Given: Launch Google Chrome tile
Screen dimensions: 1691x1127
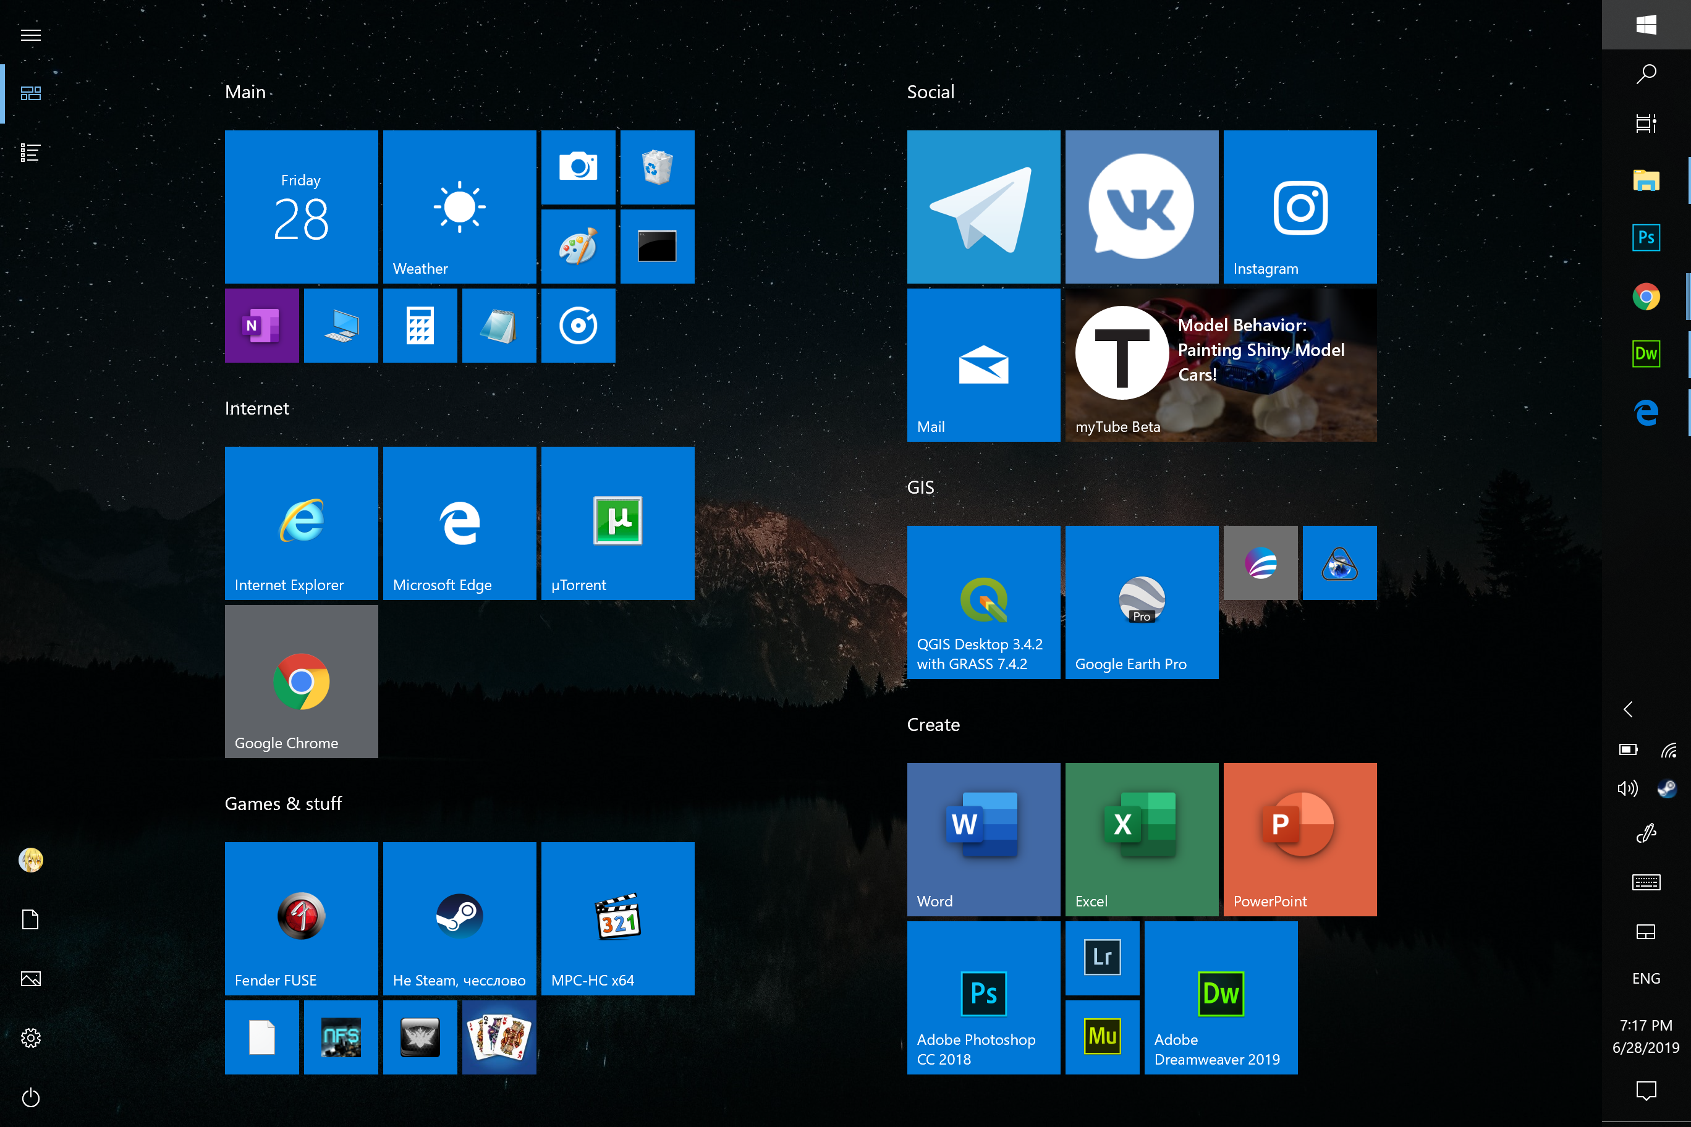Looking at the screenshot, I should [301, 682].
